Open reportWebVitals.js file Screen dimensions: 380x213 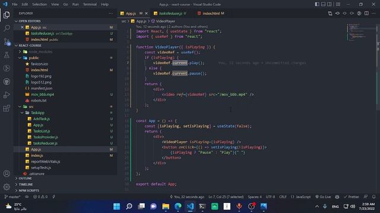[45, 162]
